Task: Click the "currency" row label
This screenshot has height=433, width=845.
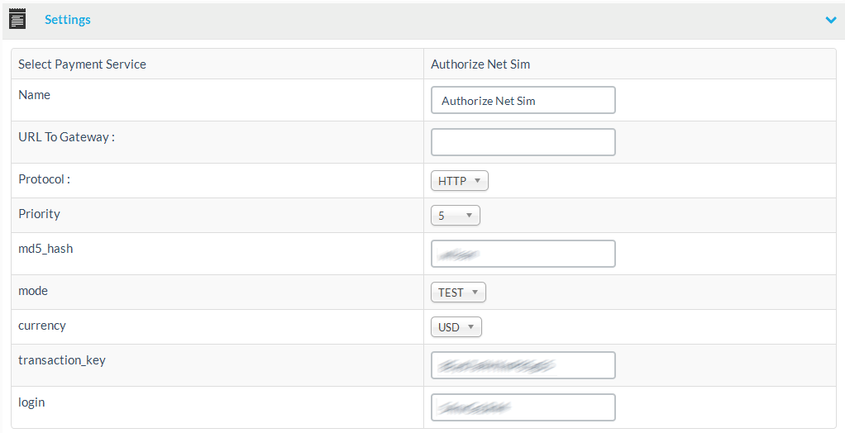Action: tap(41, 325)
